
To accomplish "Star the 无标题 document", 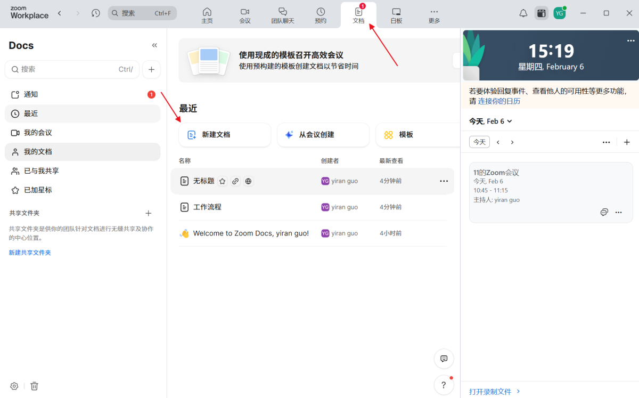I will 223,181.
